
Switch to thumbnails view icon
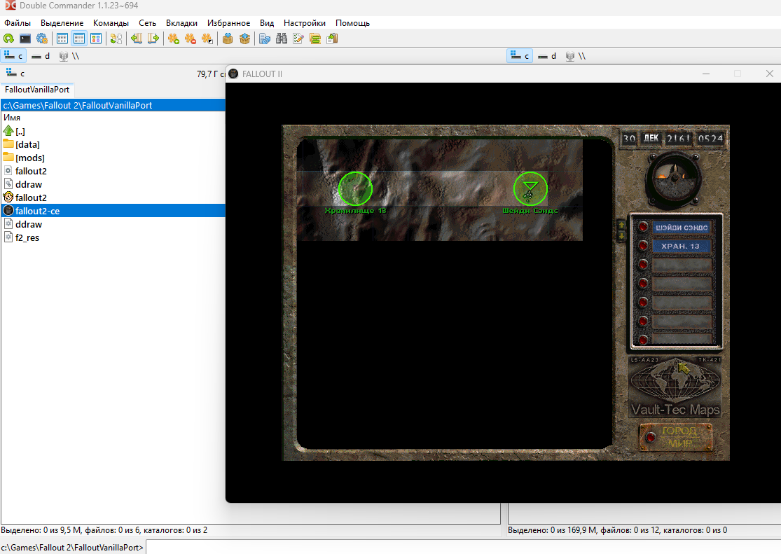pyautogui.click(x=96, y=39)
